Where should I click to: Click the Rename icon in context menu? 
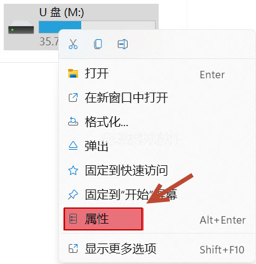(x=123, y=44)
